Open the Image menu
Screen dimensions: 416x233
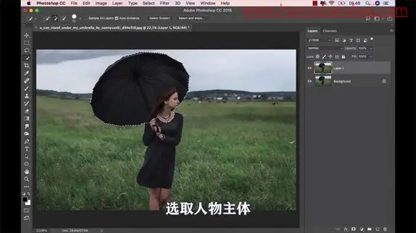[x=101, y=3]
